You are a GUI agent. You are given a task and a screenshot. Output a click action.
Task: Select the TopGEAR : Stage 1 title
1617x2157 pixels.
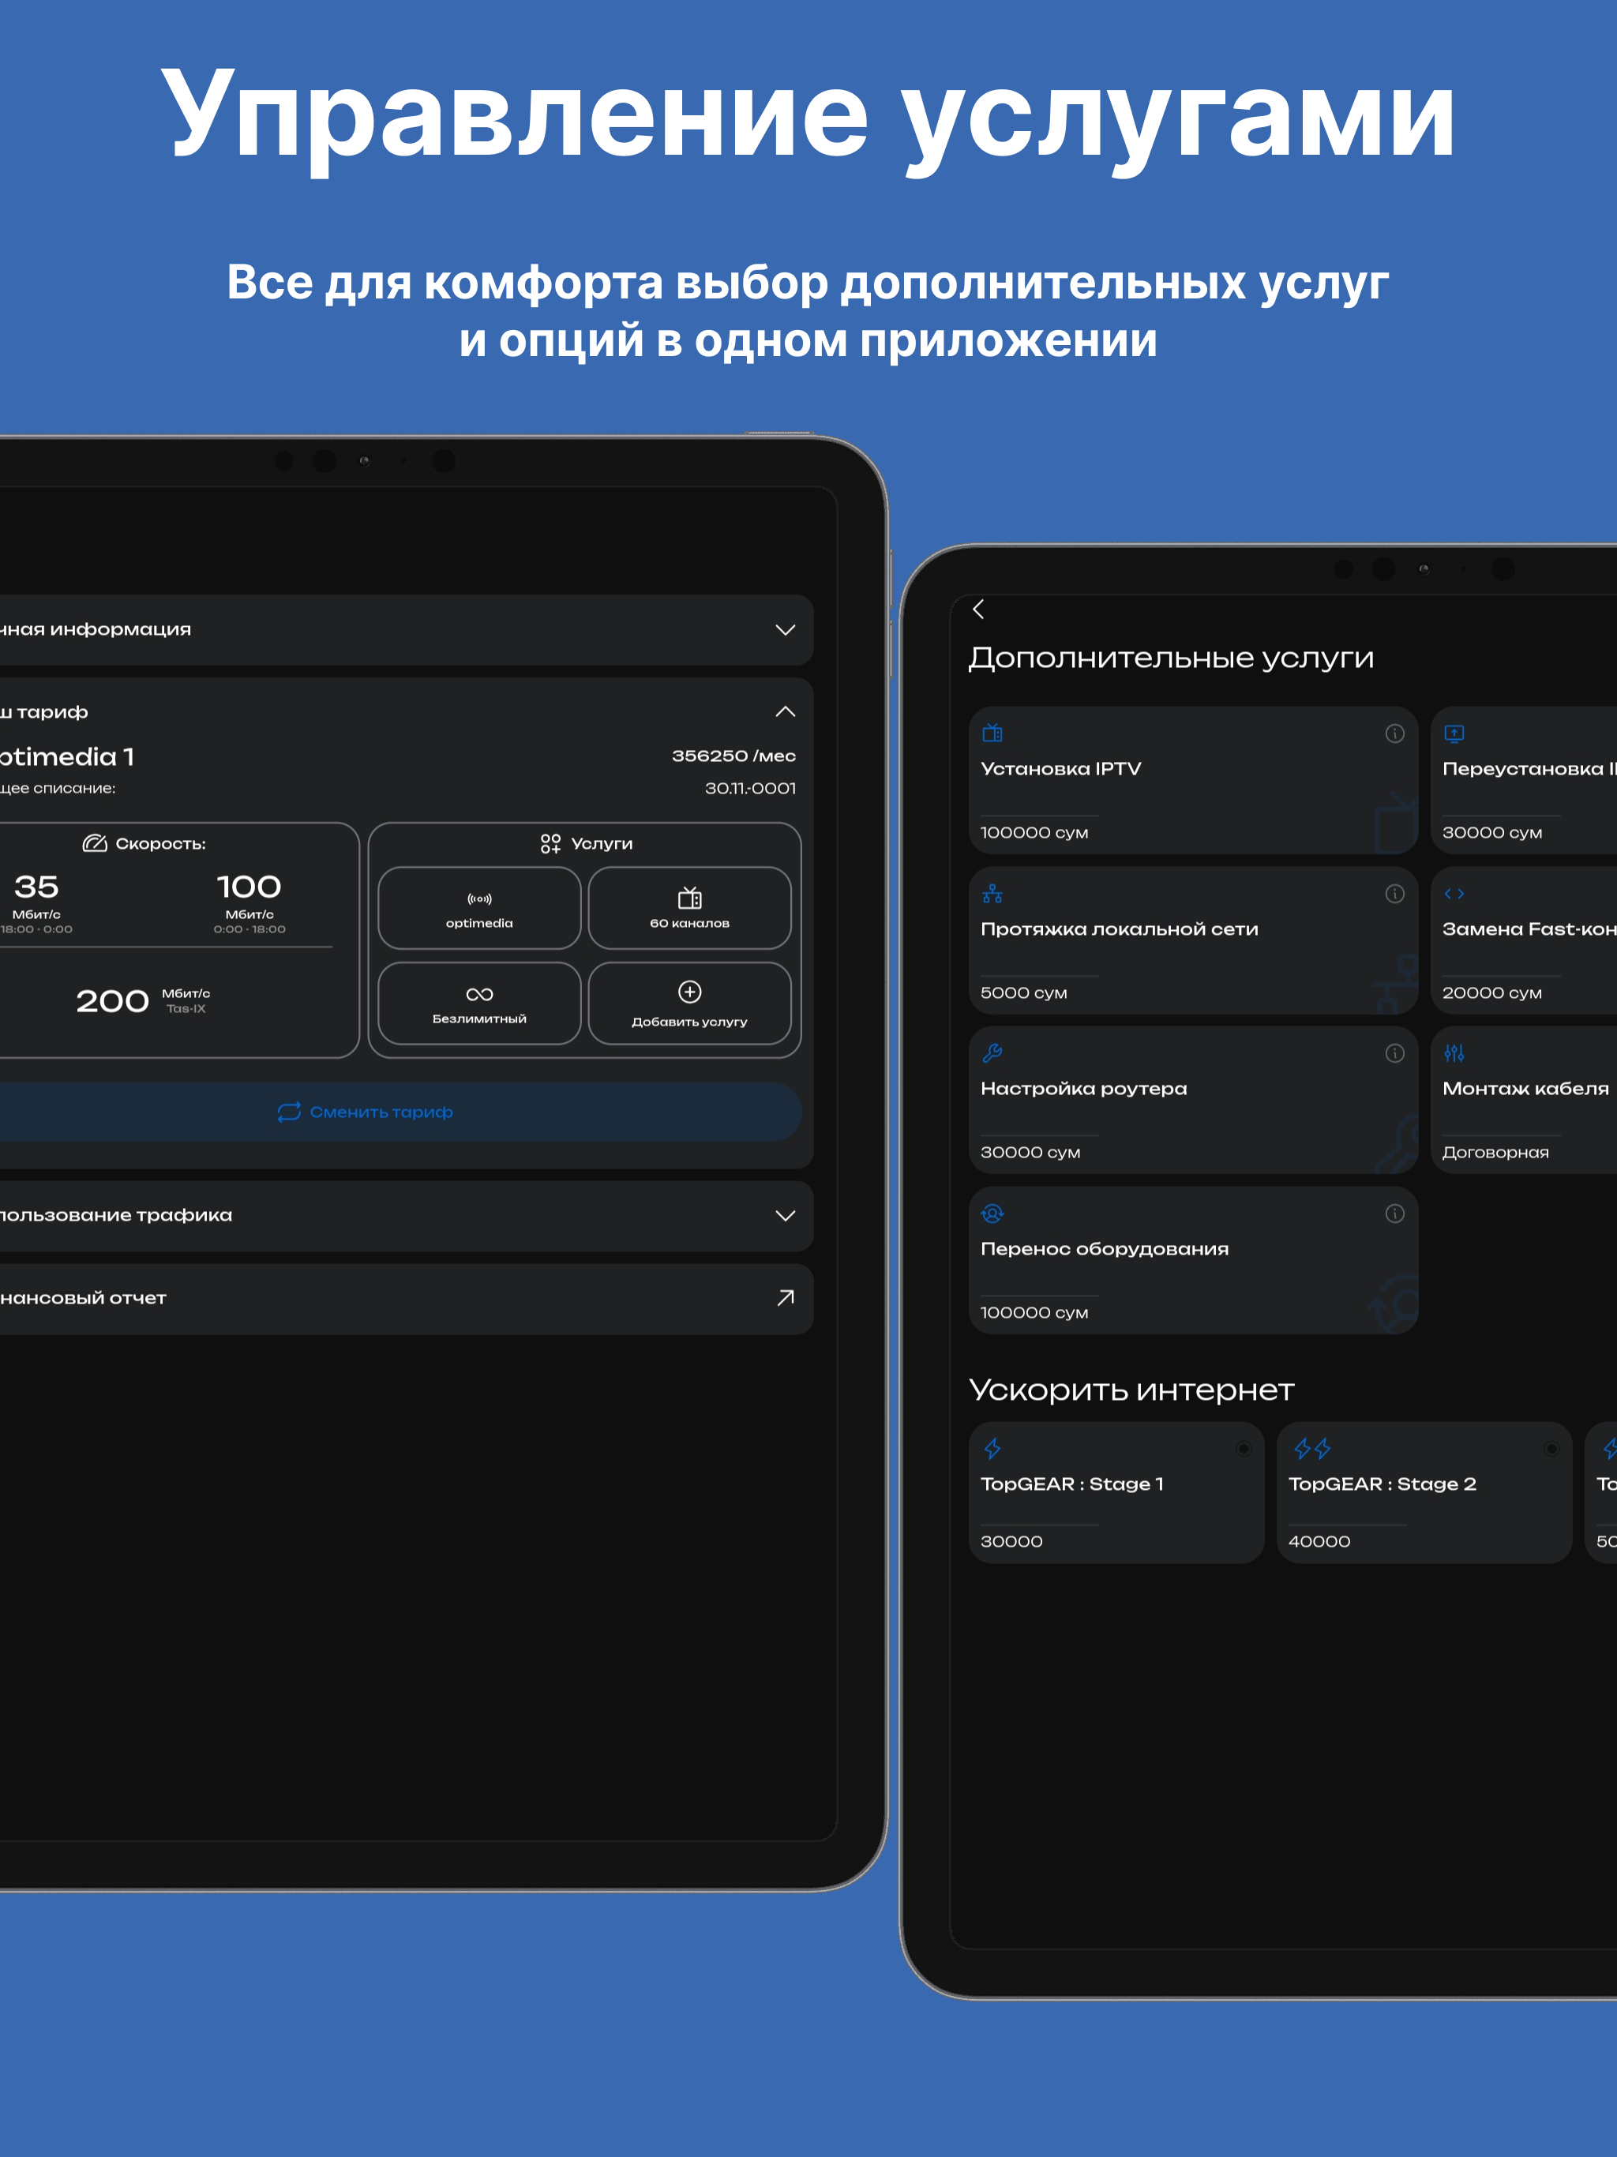tap(1072, 1484)
